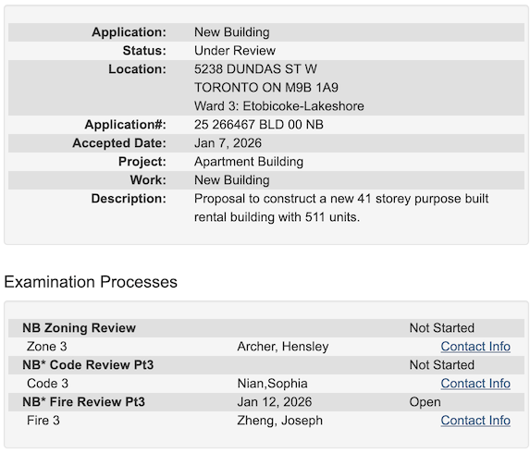
Task: Click the 5238 DUNDAS ST W address
Action: tap(255, 69)
